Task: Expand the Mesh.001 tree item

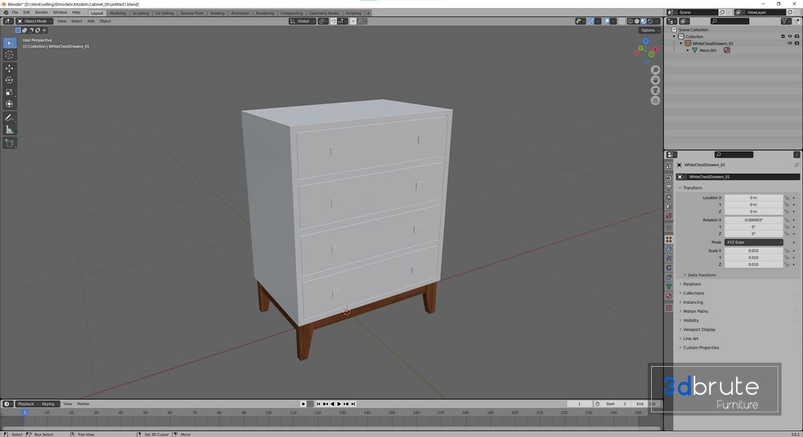Action: click(x=687, y=50)
